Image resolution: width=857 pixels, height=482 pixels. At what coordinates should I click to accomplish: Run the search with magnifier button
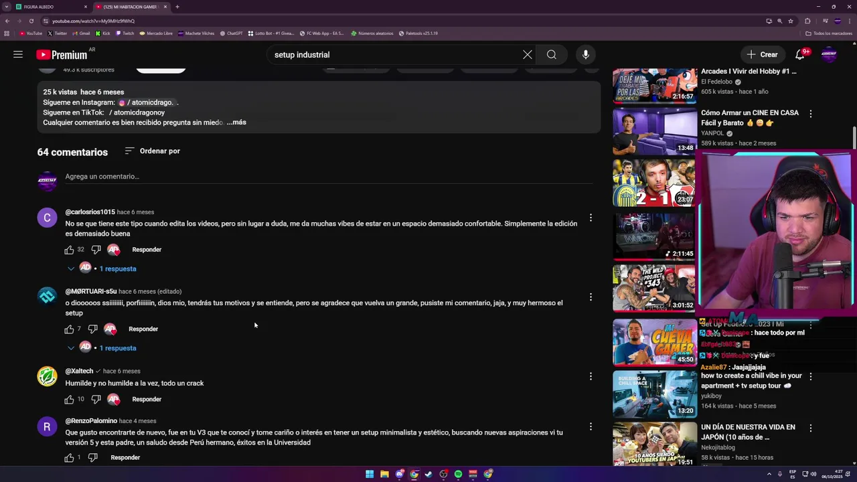[551, 55]
